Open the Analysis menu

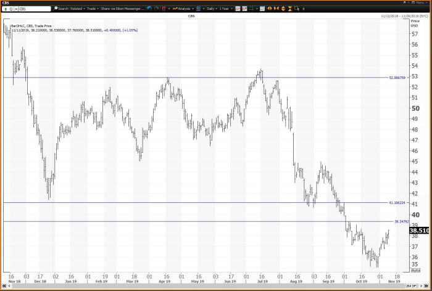coord(183,9)
